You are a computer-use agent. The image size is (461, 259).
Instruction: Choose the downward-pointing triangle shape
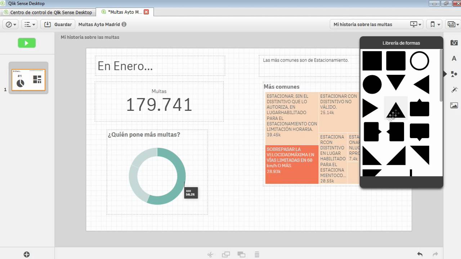pos(396,82)
